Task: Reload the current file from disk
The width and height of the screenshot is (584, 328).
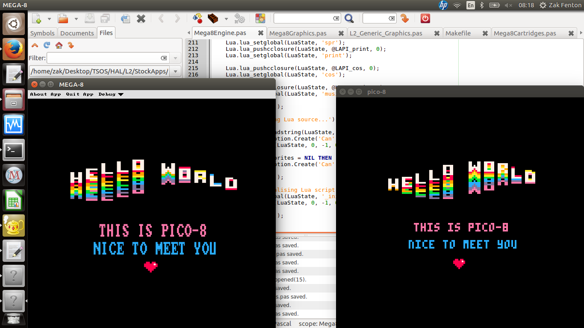Action: tap(125, 18)
